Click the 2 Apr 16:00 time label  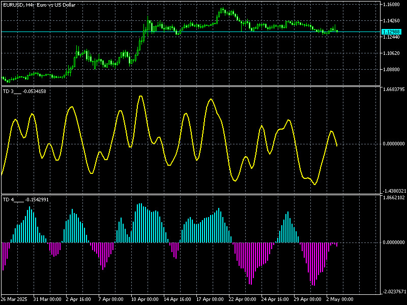click(79, 299)
